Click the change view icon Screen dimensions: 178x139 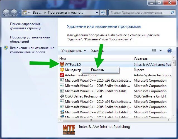154,51
